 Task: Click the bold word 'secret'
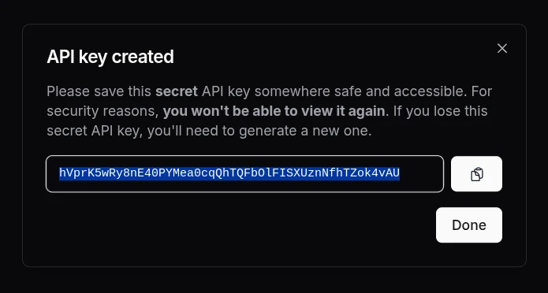(x=177, y=91)
